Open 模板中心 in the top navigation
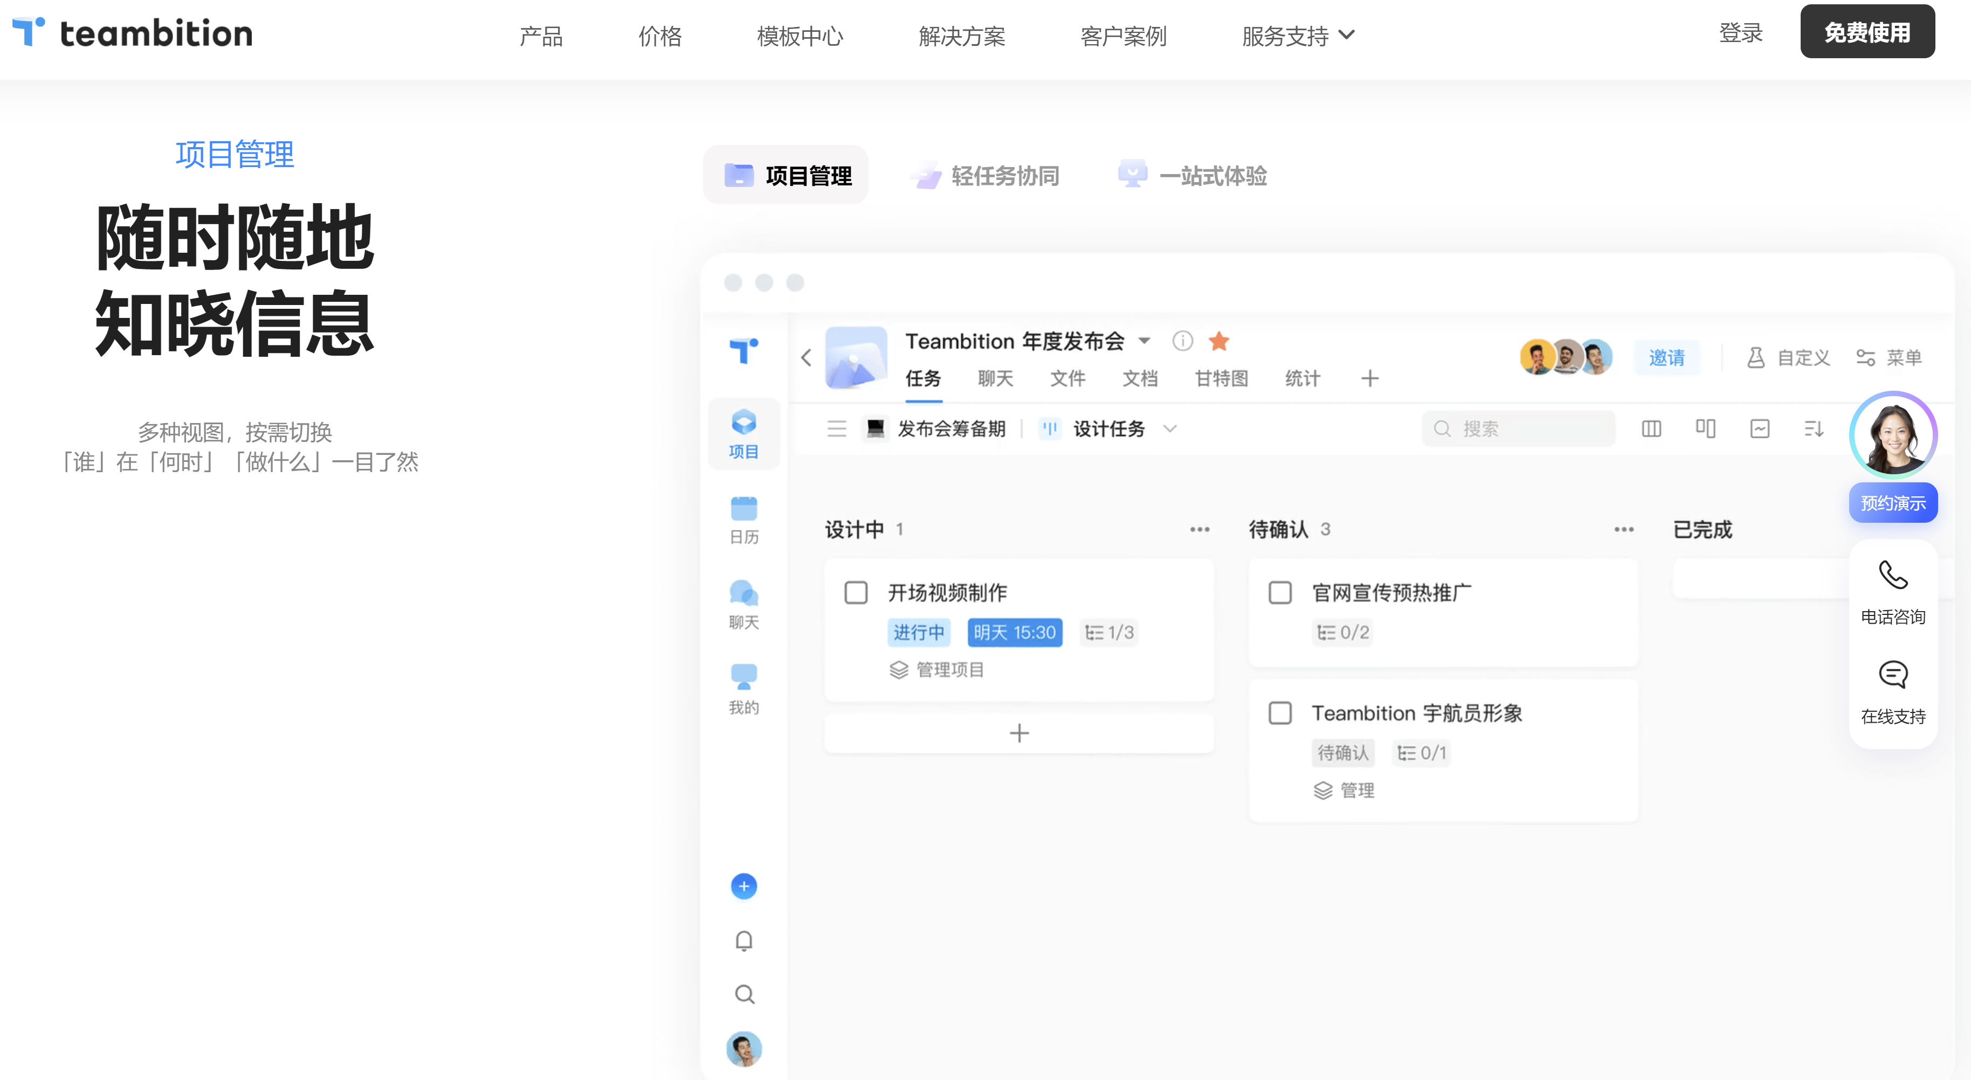 coord(800,35)
